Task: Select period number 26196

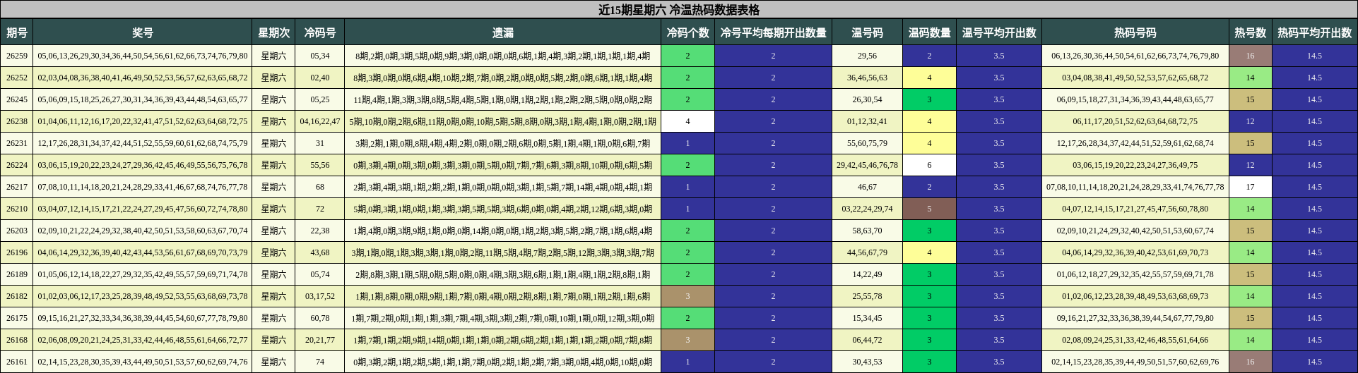Action: point(17,252)
